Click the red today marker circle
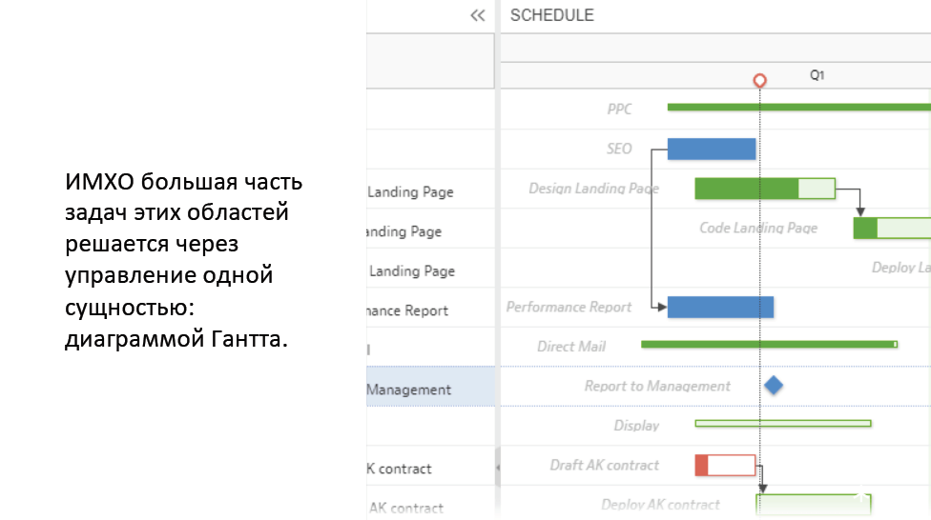 759,80
